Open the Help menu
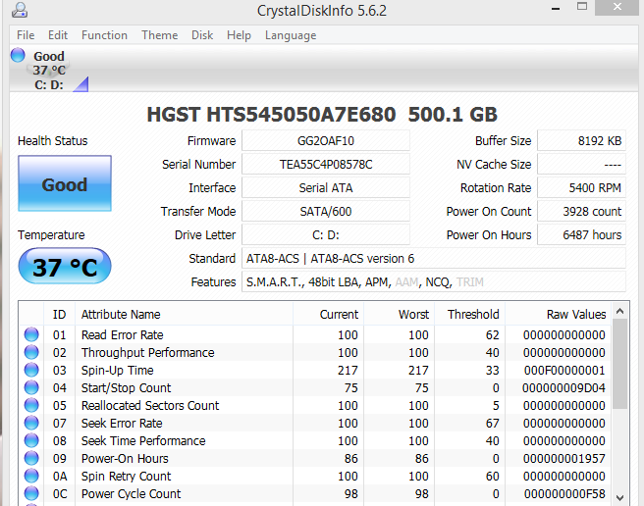The height and width of the screenshot is (506, 644). pyautogui.click(x=239, y=35)
